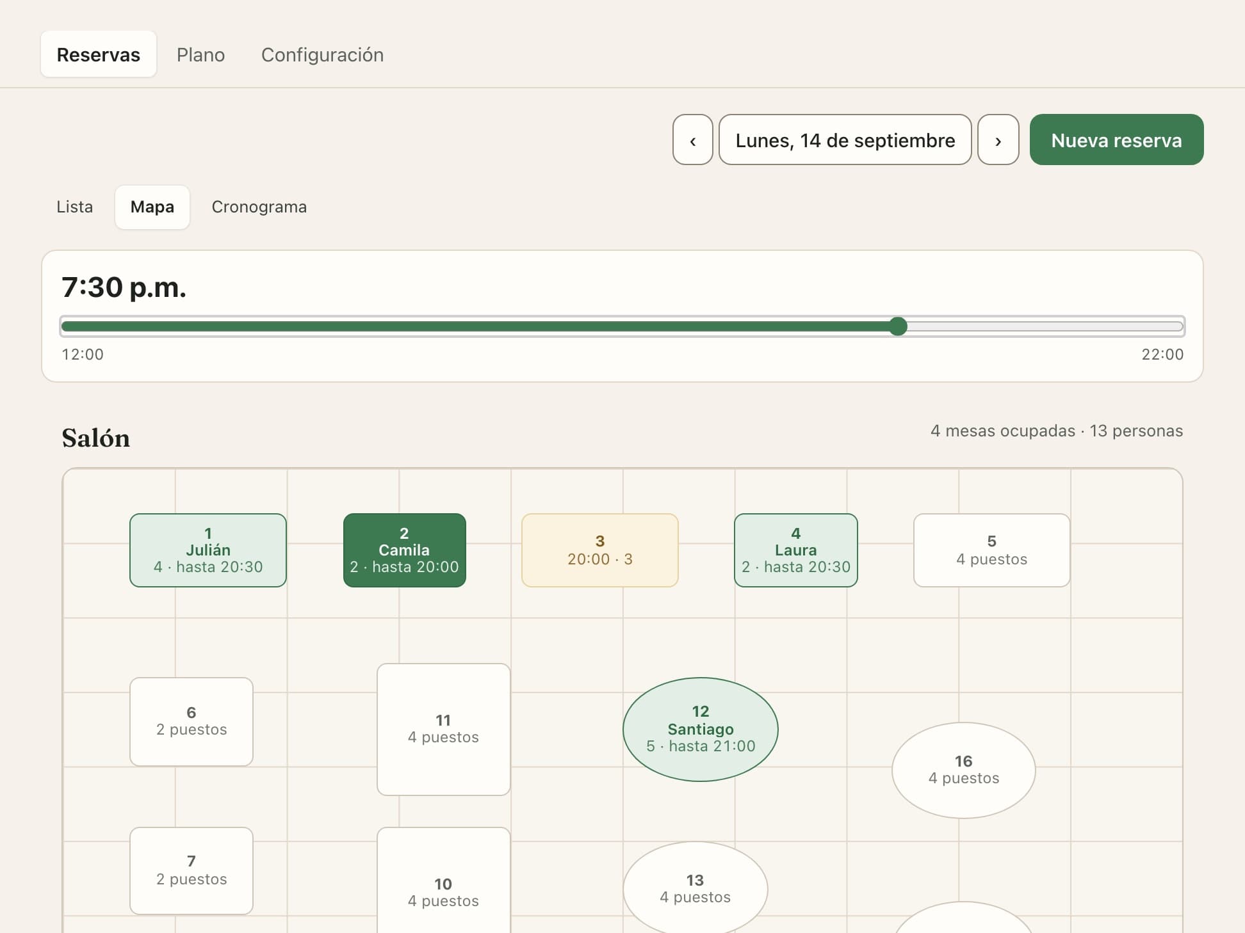
Task: Select table 11 with 4 puestos
Action: point(444,730)
